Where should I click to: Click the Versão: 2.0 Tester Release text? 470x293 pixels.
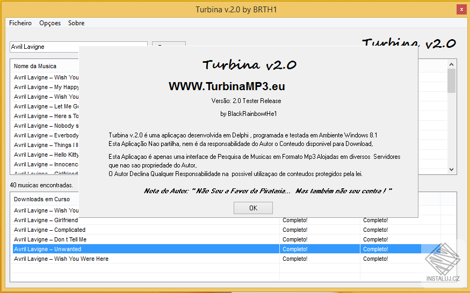click(x=246, y=101)
